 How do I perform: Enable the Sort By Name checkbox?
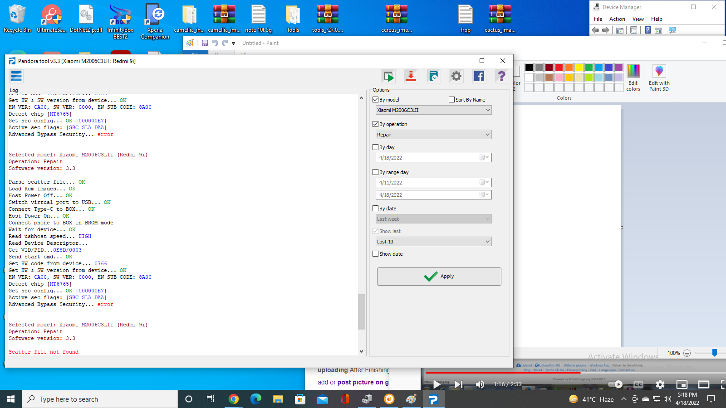tap(451, 100)
